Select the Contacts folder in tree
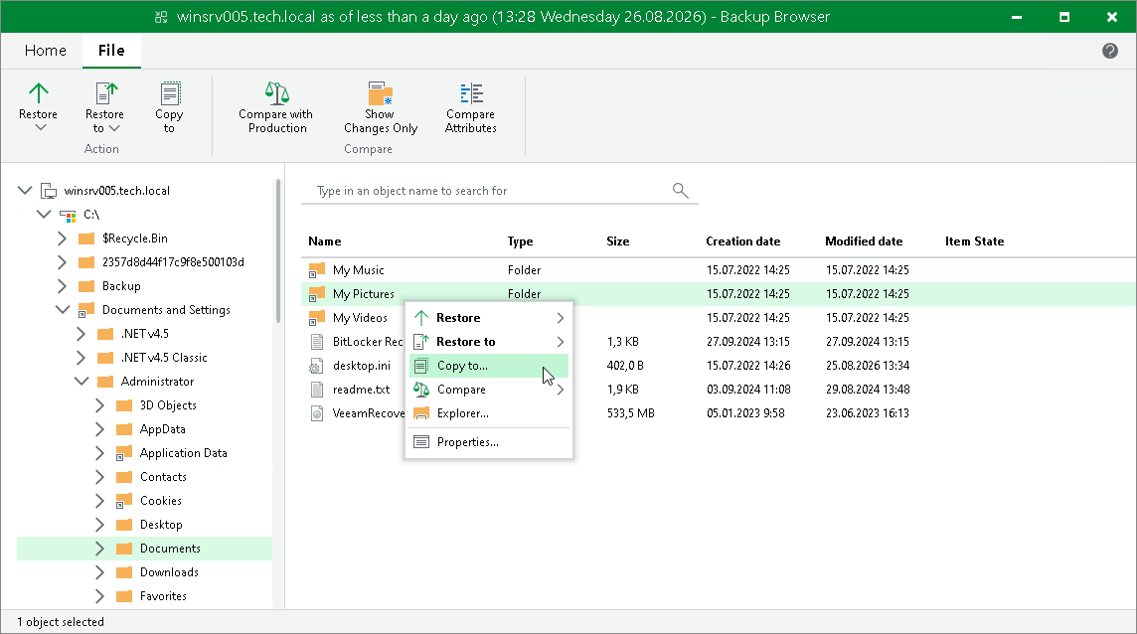This screenshot has height=634, width=1137. pos(163,477)
